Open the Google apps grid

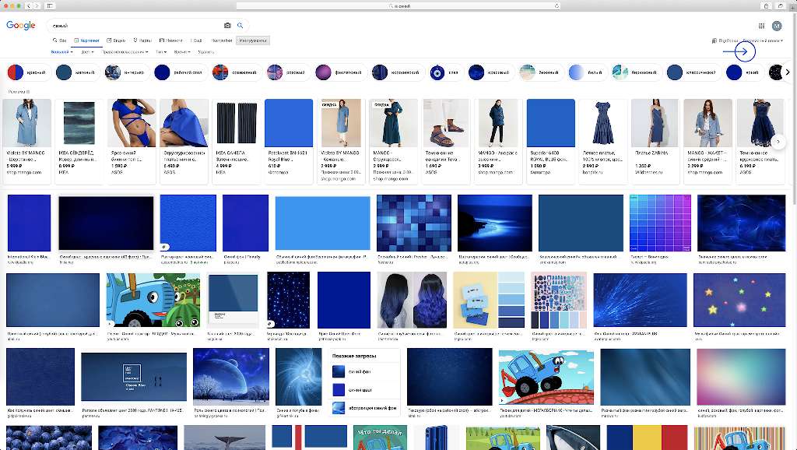[761, 26]
